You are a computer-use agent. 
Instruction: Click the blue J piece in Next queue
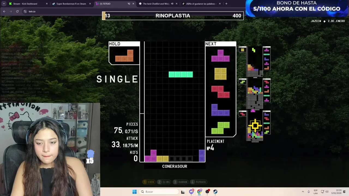click(x=221, y=110)
